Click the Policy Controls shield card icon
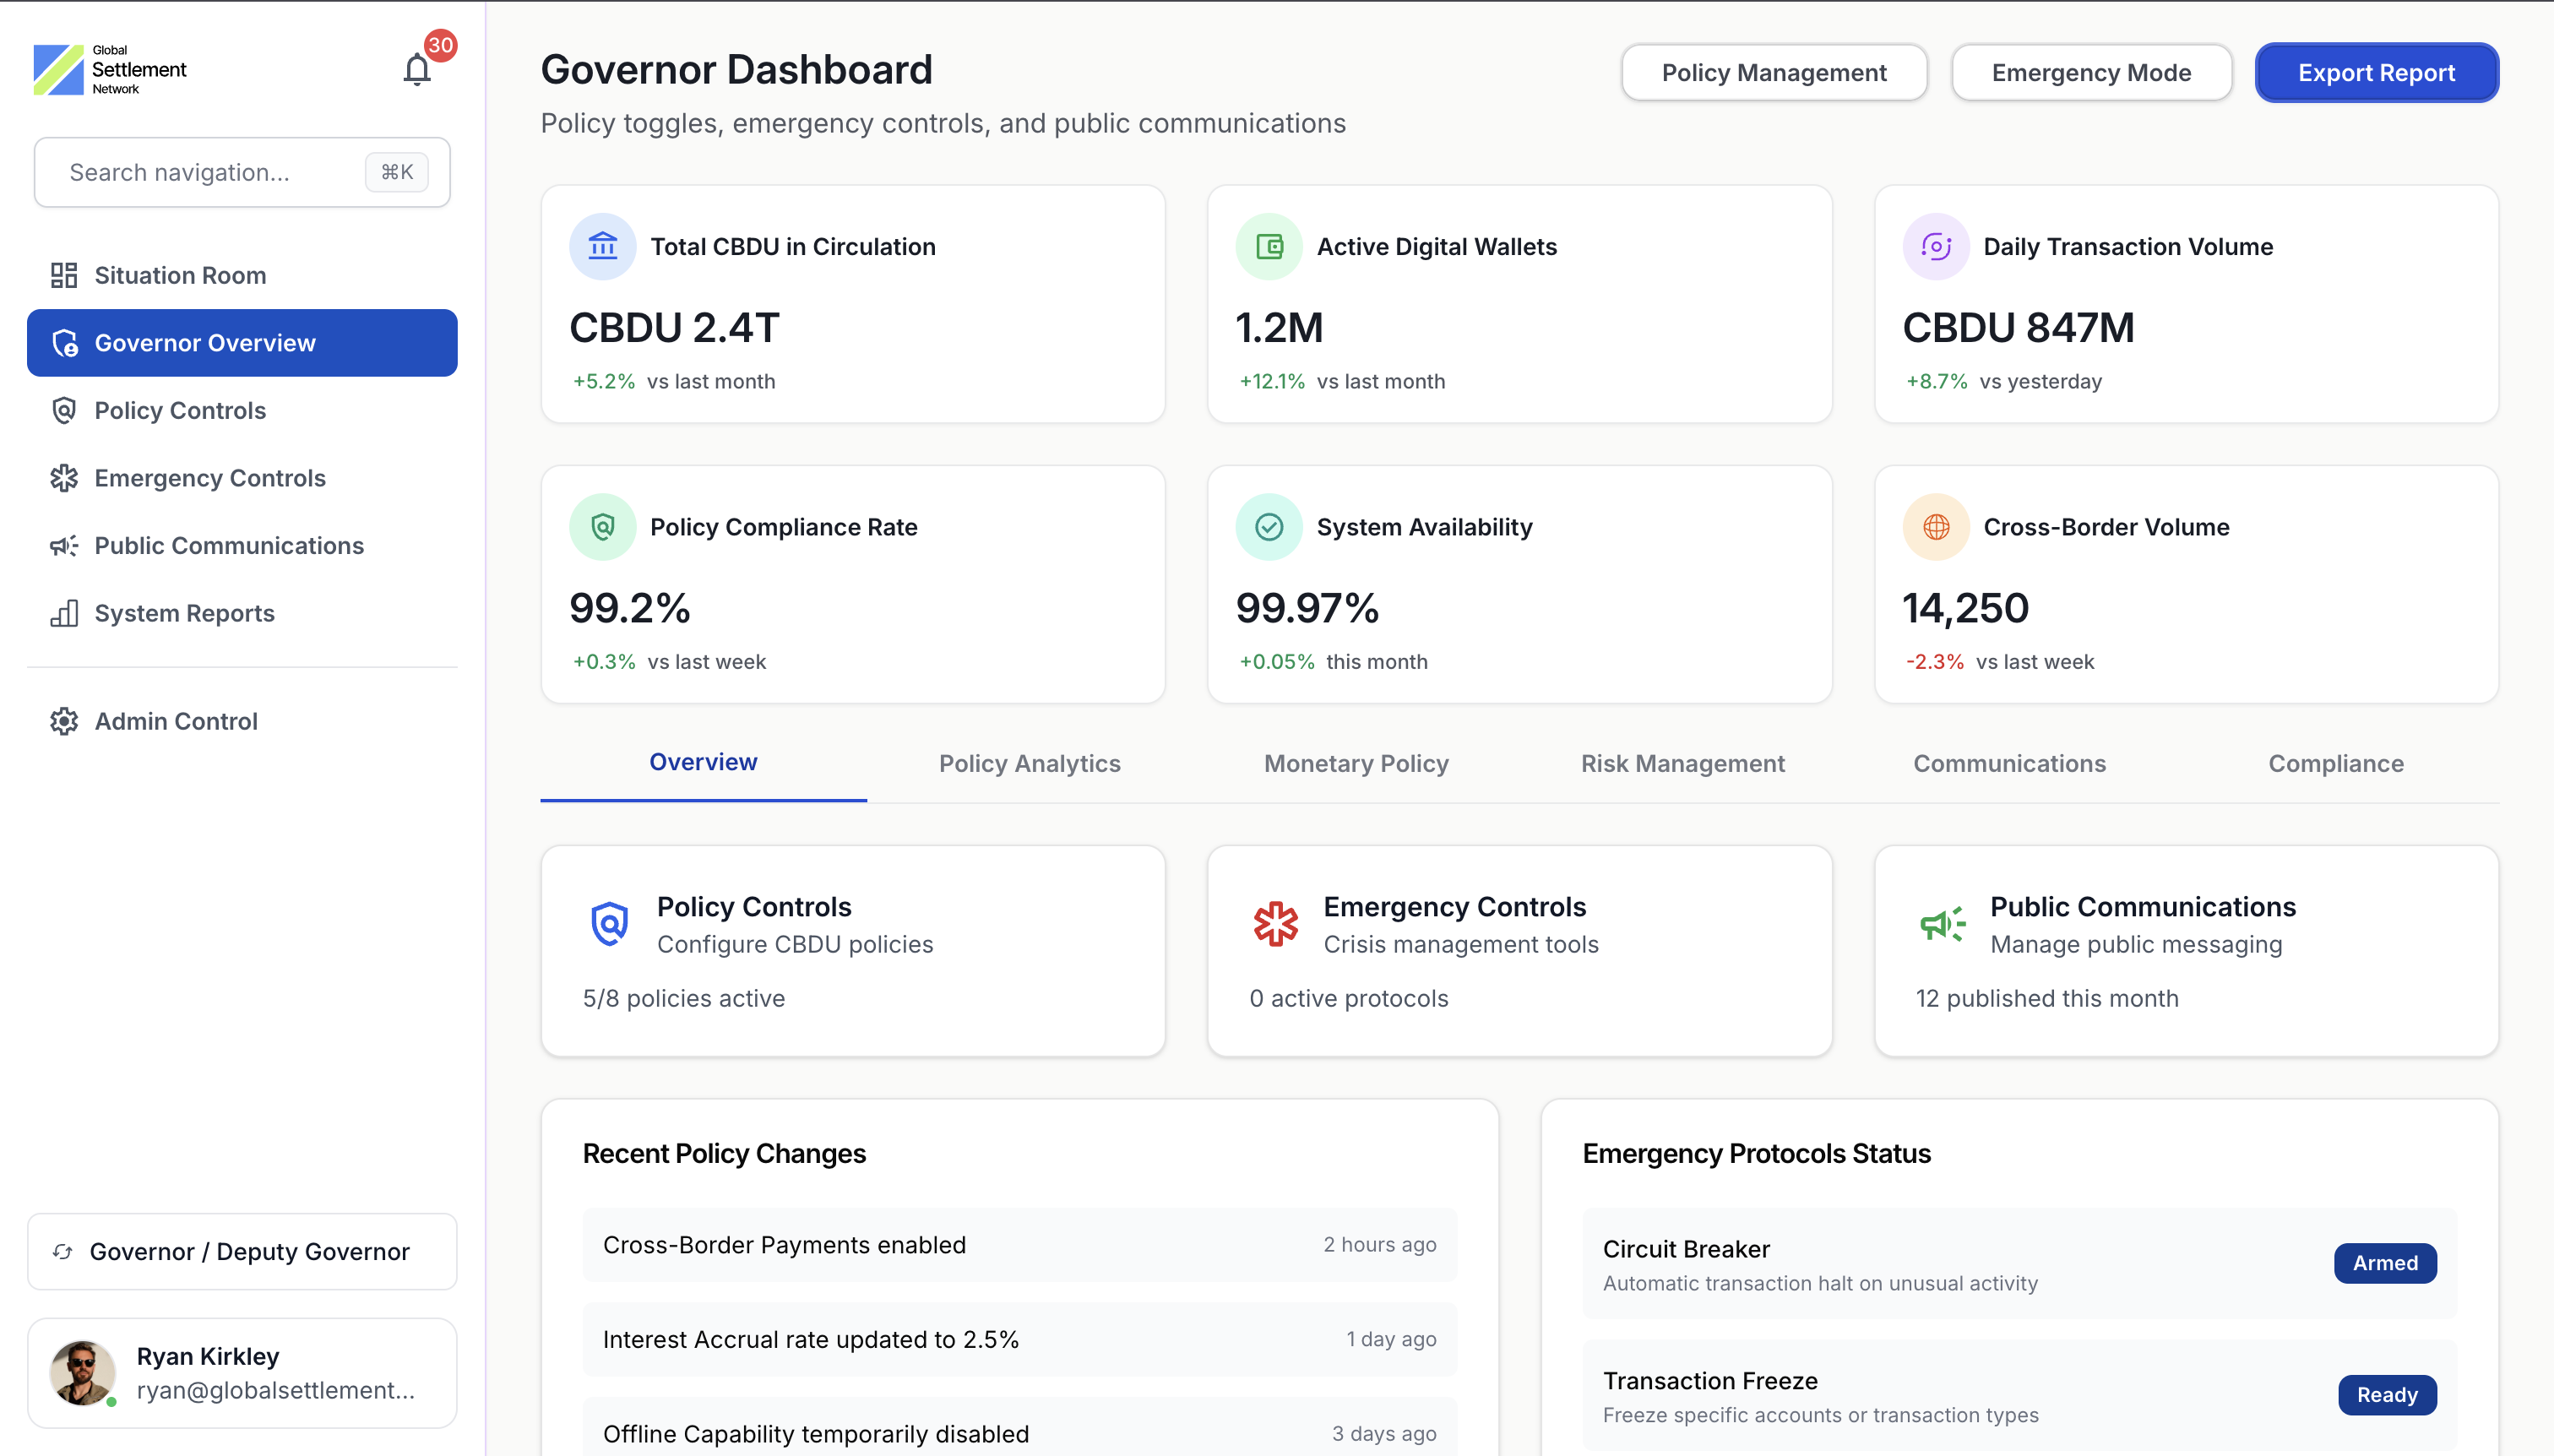Screen dimensions: 2554x1456 pos(609,923)
